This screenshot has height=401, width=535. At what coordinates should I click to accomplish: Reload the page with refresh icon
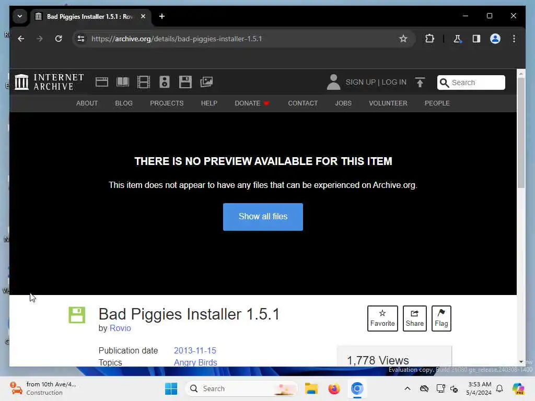59,39
